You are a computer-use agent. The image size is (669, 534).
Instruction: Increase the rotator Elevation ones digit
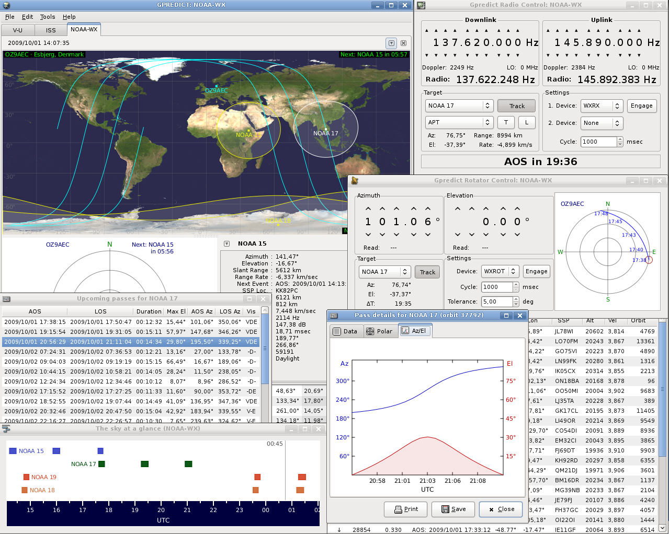(486, 209)
